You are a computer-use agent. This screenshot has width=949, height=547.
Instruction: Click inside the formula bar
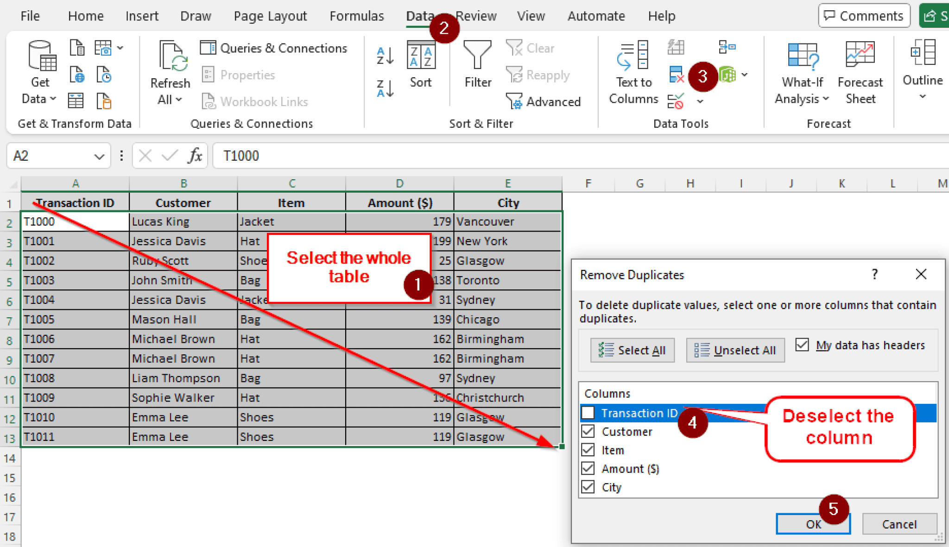pos(371,156)
